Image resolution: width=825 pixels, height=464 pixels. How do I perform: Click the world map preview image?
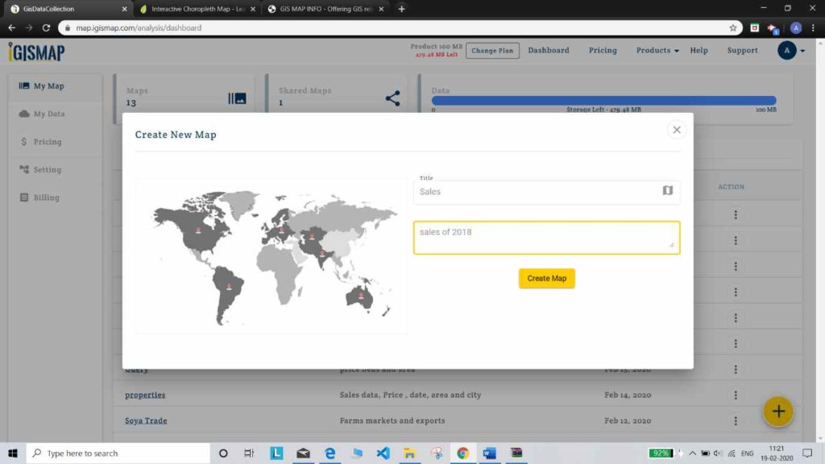[x=271, y=255]
